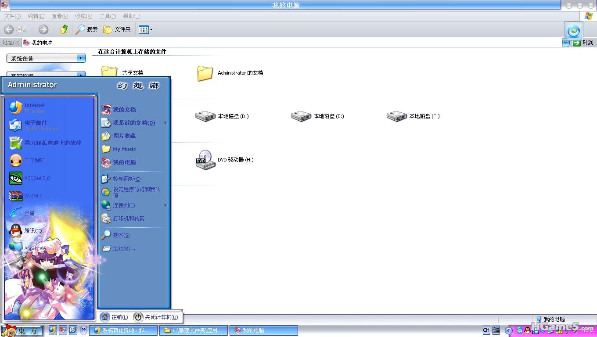Click the CH language bar indicator

click(486, 330)
